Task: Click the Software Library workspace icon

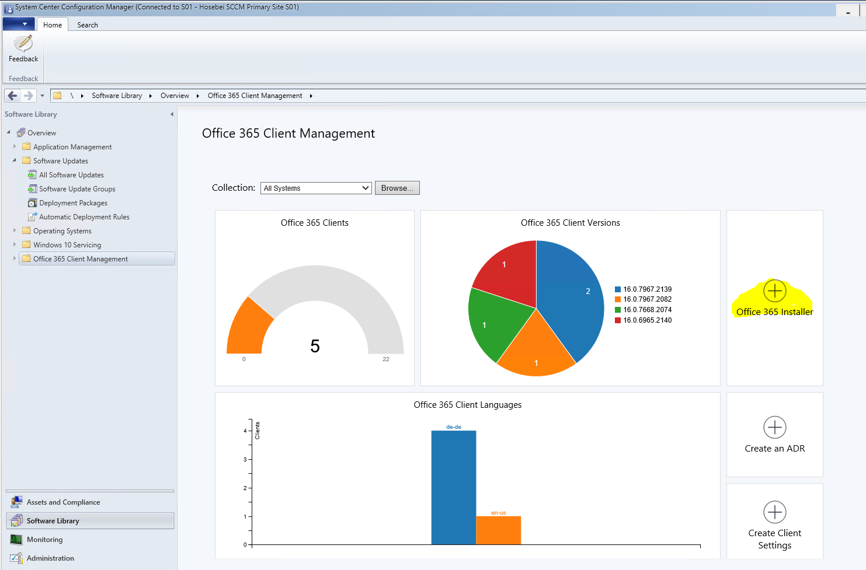Action: pyautogui.click(x=16, y=521)
